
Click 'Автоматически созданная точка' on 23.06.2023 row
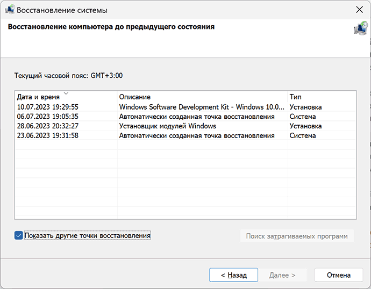tap(197, 135)
